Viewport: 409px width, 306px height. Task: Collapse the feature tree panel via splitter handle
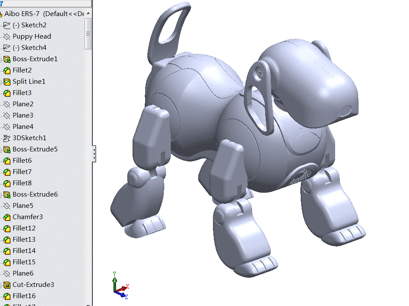coord(94,154)
